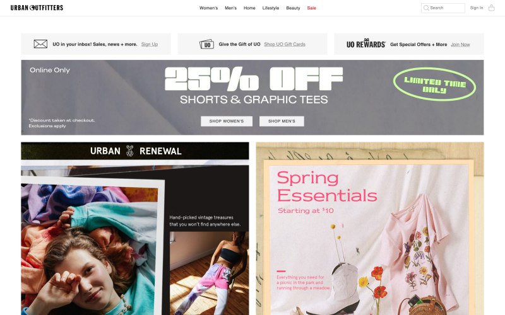
Task: Click the Urban Outfitters logo
Action: coord(37,8)
